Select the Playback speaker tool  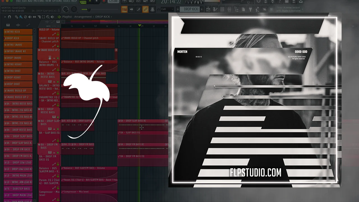[x=52, y=17]
